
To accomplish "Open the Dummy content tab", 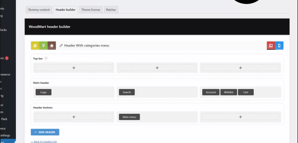I will click(39, 10).
